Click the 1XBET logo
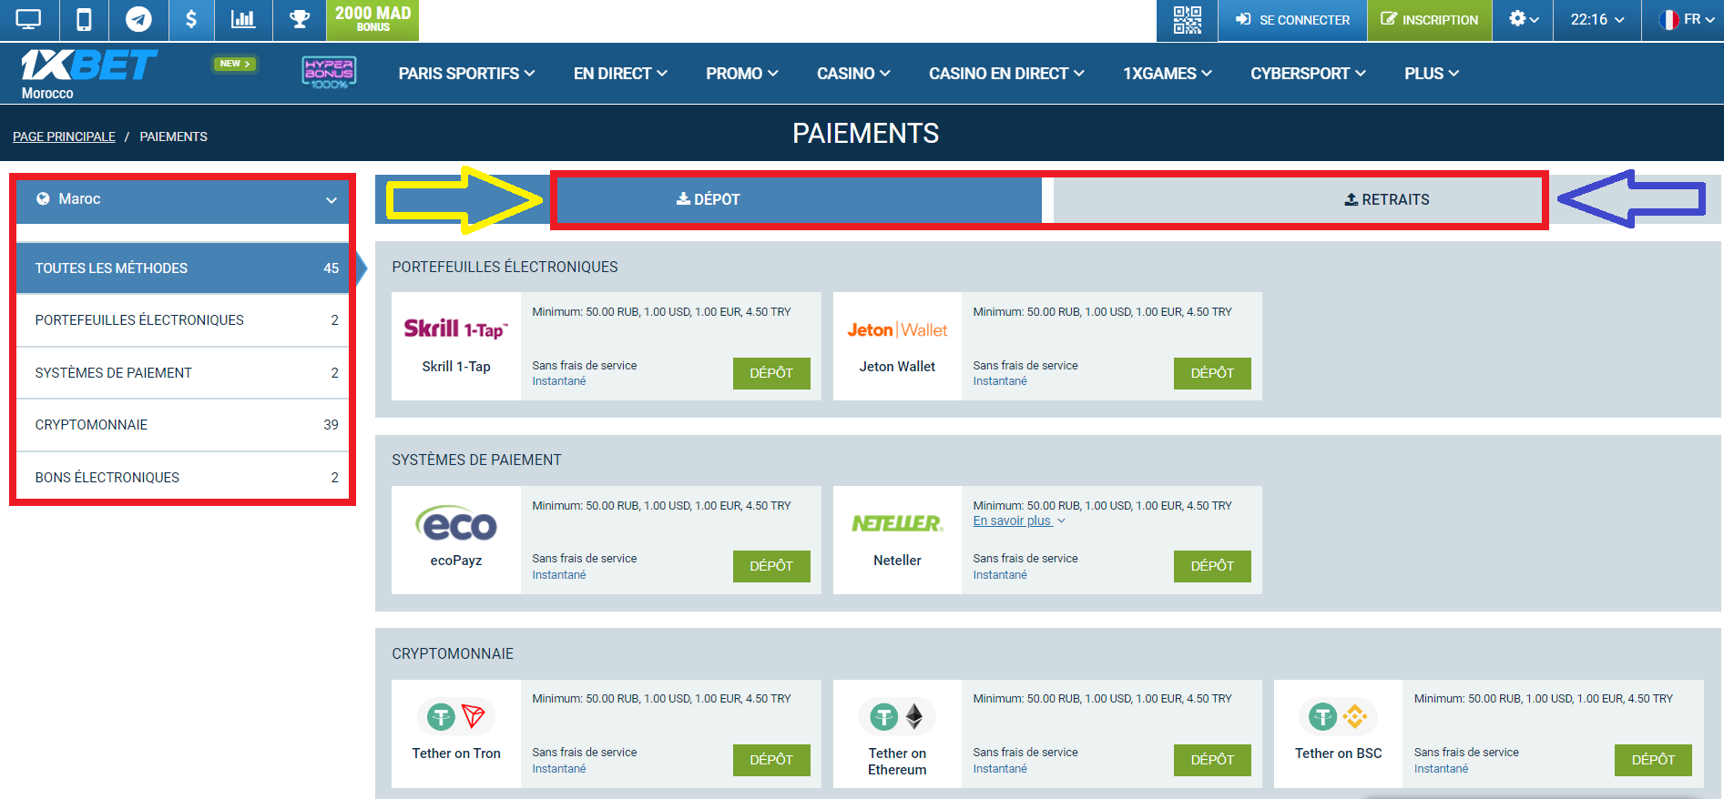The image size is (1724, 799). pos(88,66)
